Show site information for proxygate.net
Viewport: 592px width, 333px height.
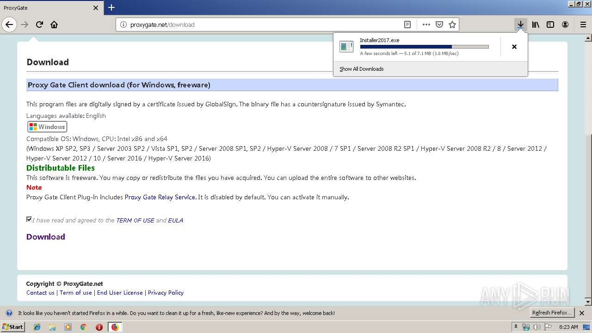[123, 25]
